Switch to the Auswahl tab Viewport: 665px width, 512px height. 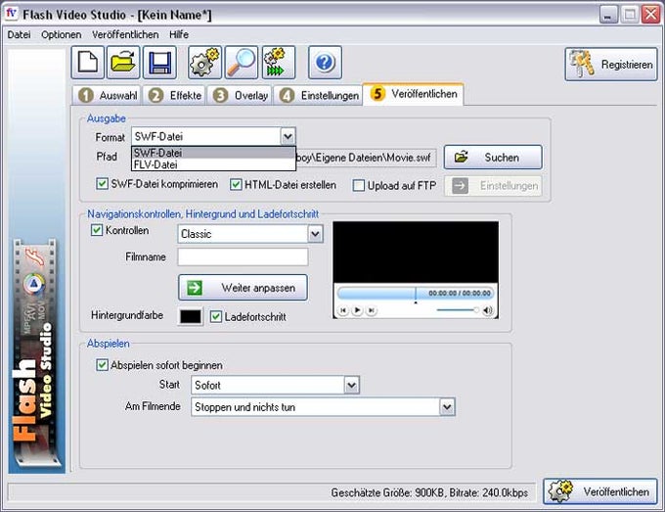click(108, 96)
